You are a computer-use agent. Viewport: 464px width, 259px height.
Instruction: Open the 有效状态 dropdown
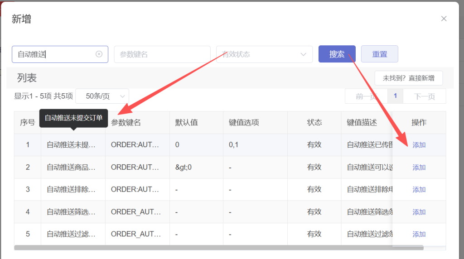click(264, 54)
